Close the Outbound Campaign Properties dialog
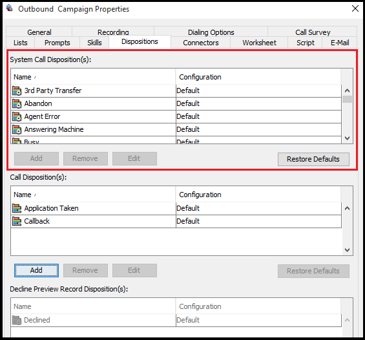365x340 pixels. [x=355, y=8]
